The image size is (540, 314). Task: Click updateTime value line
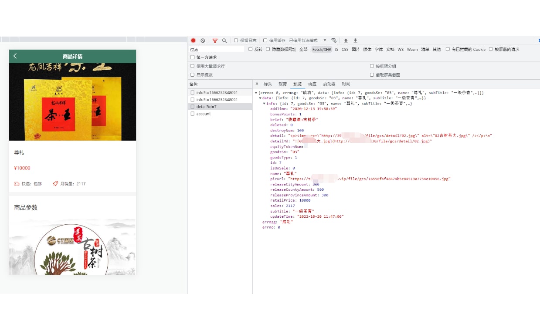[307, 216]
